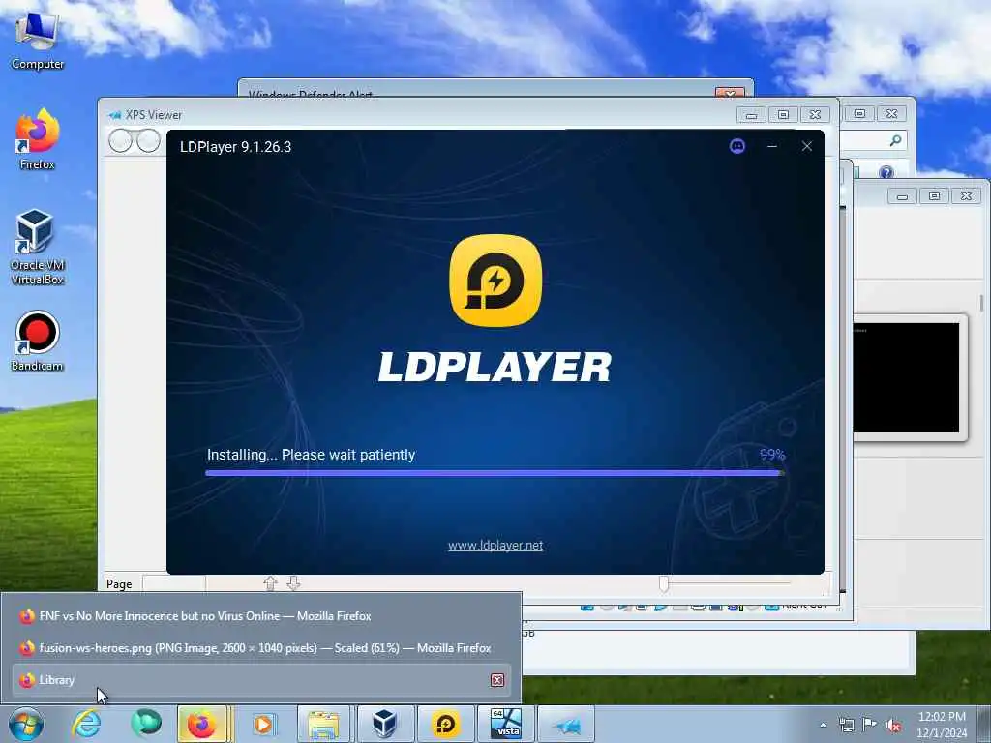
Task: Open the Discord icon in LDPlayer installer
Action: point(736,147)
